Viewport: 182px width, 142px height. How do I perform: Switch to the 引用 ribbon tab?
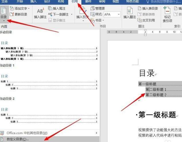(x=74, y=2)
